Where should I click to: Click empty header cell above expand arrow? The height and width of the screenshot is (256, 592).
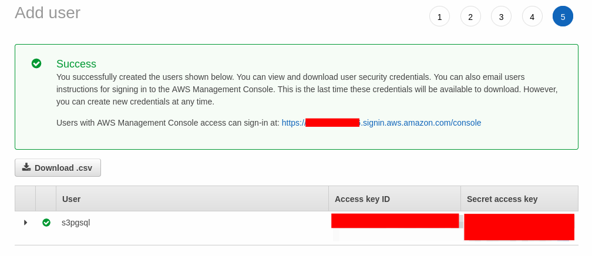(25, 199)
